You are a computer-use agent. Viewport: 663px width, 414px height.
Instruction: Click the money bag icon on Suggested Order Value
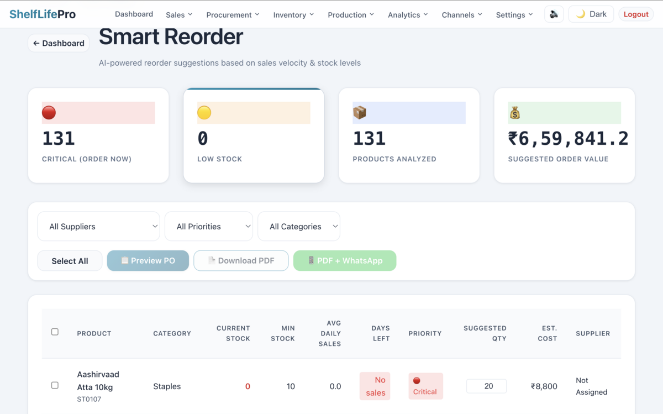click(515, 112)
